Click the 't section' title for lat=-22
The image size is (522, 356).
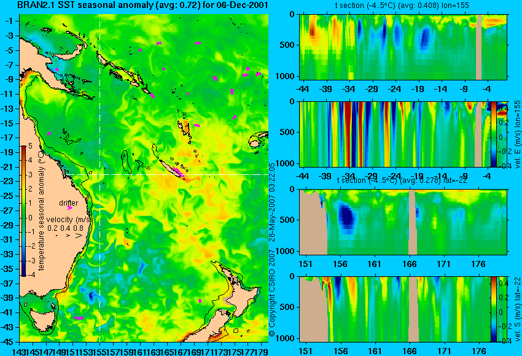pyautogui.click(x=402, y=180)
